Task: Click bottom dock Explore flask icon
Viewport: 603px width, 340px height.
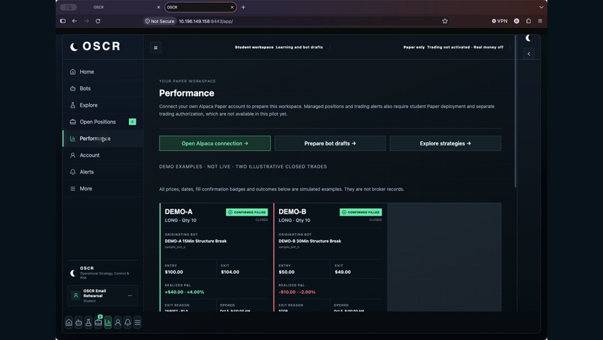Action: (88, 323)
